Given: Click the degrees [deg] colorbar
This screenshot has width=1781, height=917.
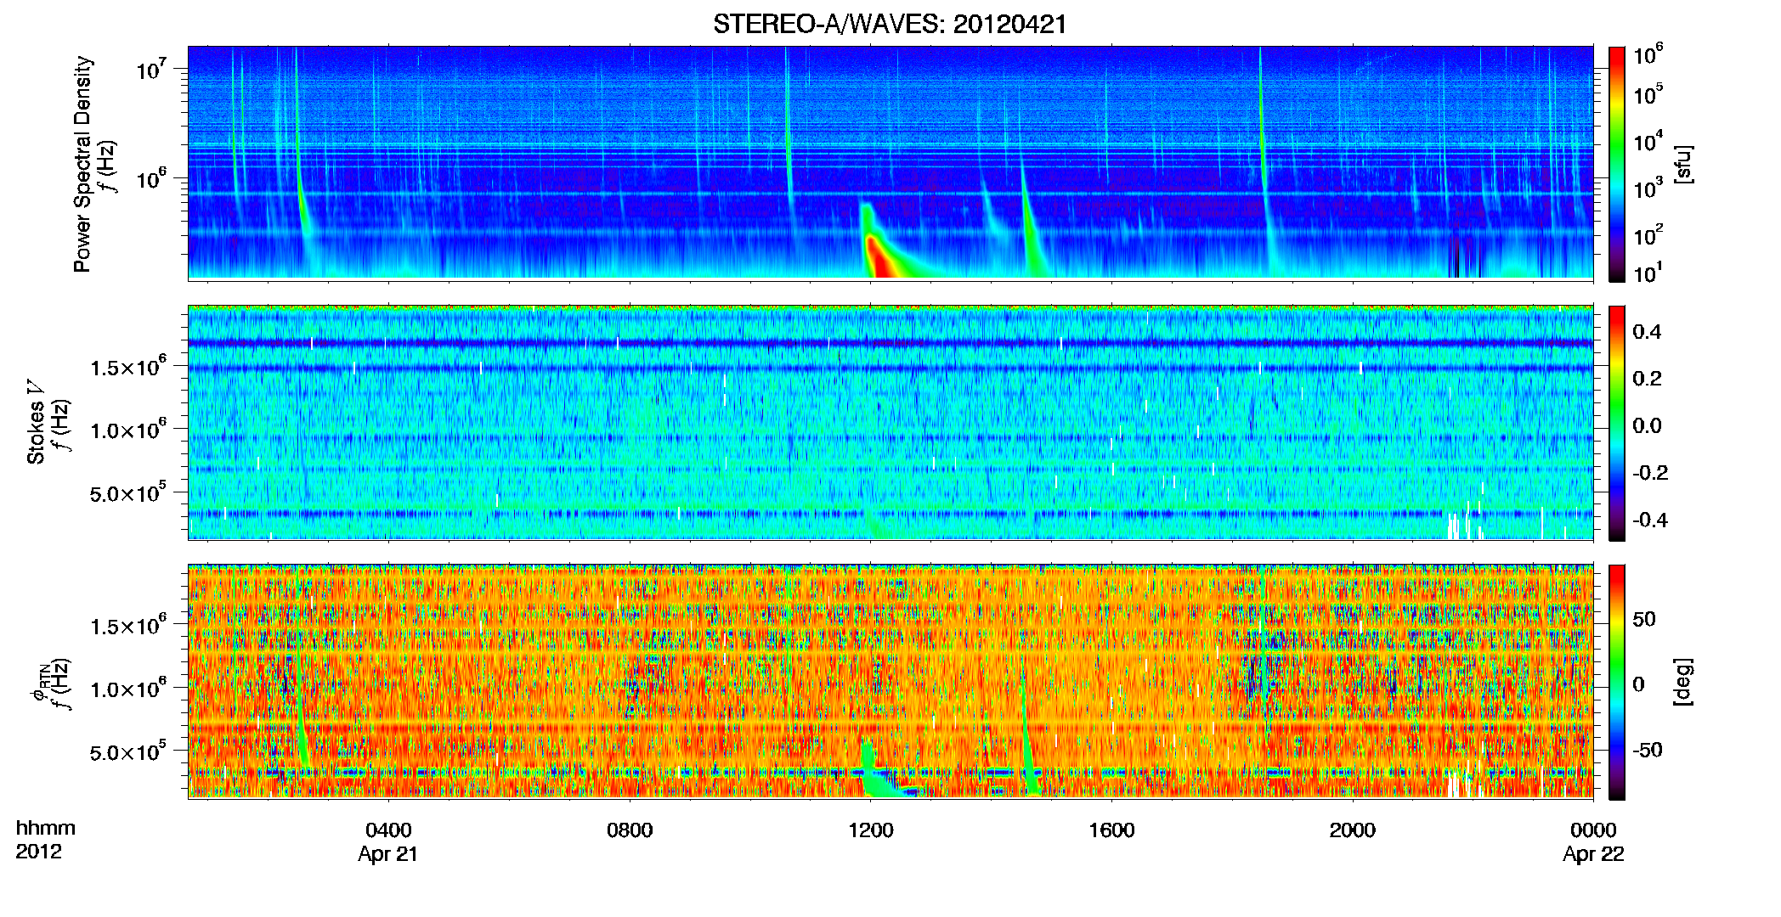Looking at the screenshot, I should pos(1617,682).
